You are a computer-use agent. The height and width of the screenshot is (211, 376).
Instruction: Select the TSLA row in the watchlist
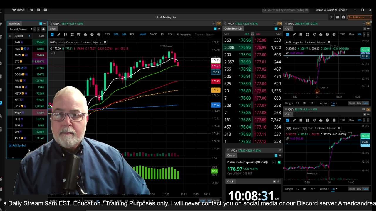pyautogui.click(x=27, y=138)
